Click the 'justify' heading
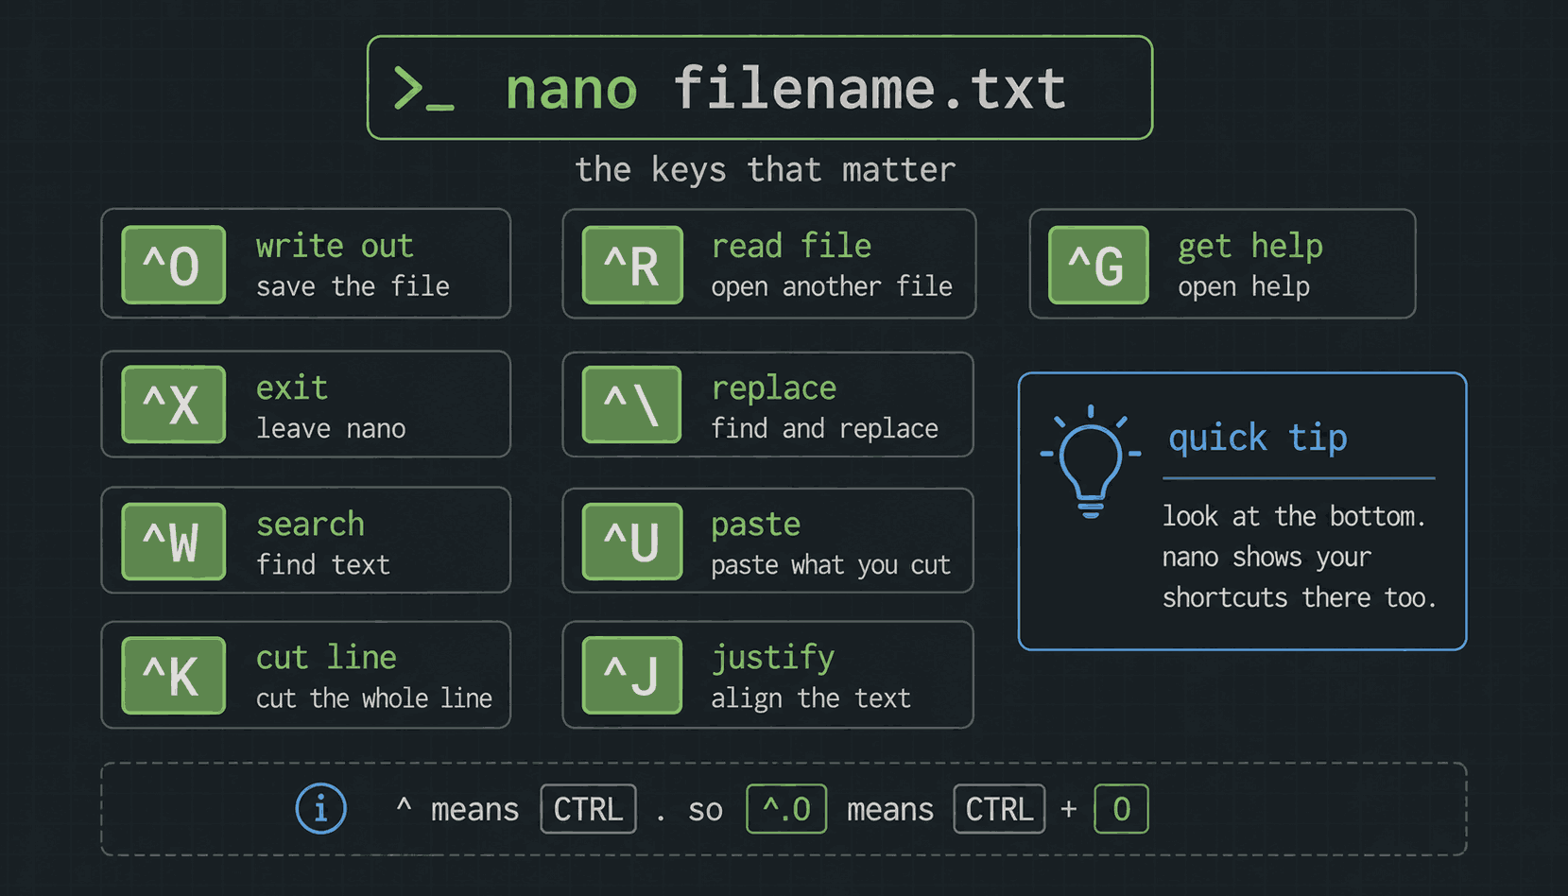Screen dimensions: 1568x896 [x=772, y=658]
